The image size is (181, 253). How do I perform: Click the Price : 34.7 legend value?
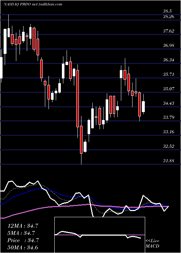tap(23, 240)
